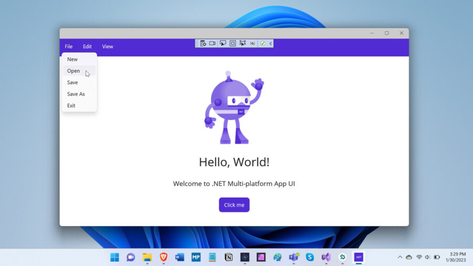473x266 pixels.
Task: Collapse the in-app debug toolbar
Action: (x=271, y=44)
